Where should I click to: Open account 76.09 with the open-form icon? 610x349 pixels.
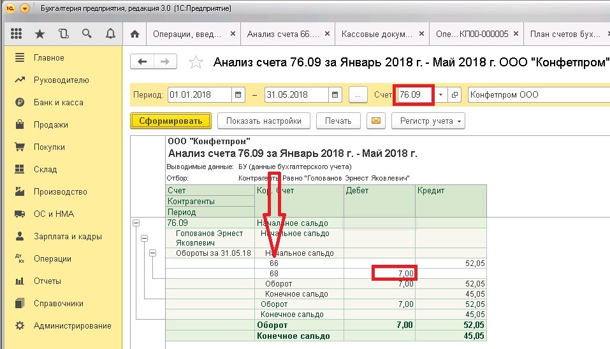(x=454, y=94)
